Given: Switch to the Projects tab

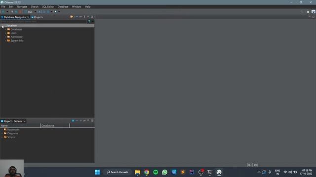Looking at the screenshot, I should click(37, 17).
